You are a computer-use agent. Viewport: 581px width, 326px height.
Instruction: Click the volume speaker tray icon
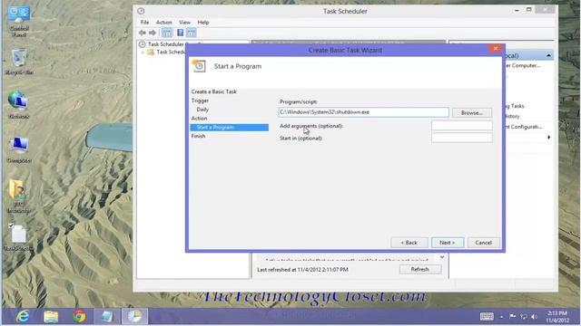(x=534, y=316)
